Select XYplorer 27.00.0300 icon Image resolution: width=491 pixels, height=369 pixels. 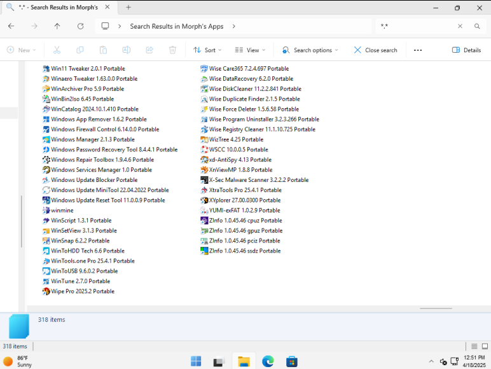pyautogui.click(x=204, y=200)
